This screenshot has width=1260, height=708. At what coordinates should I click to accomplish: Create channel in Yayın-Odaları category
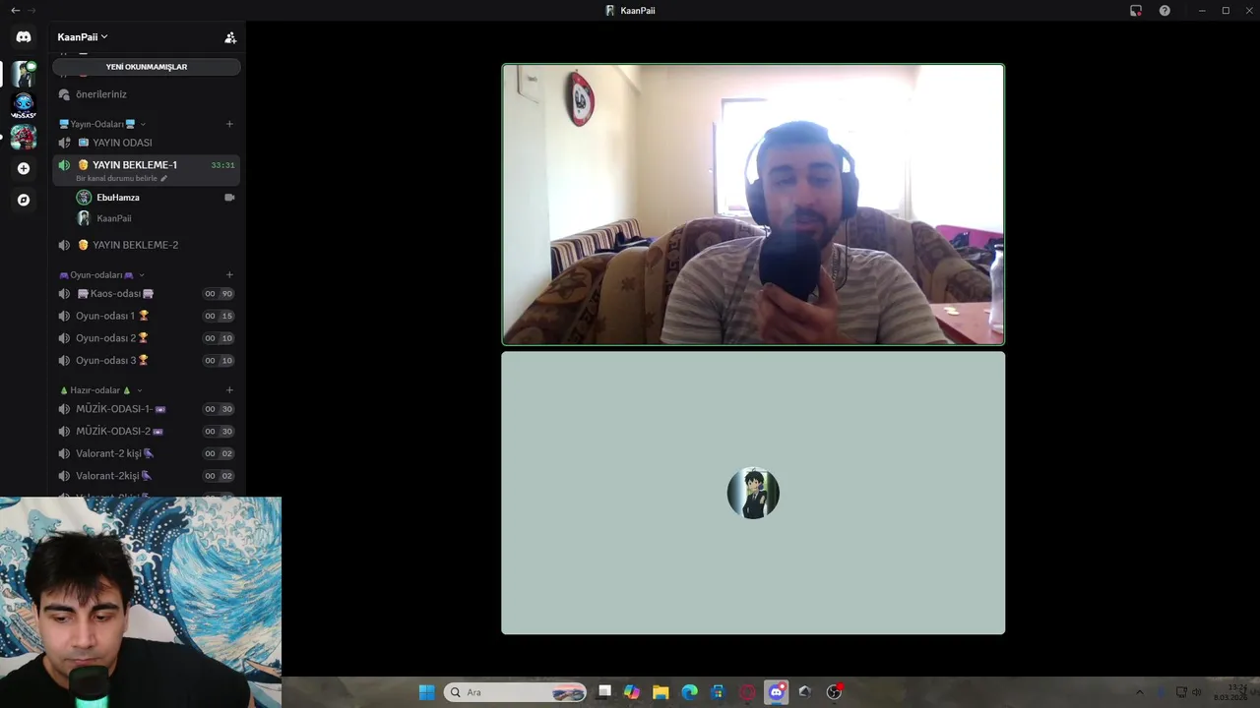(229, 124)
